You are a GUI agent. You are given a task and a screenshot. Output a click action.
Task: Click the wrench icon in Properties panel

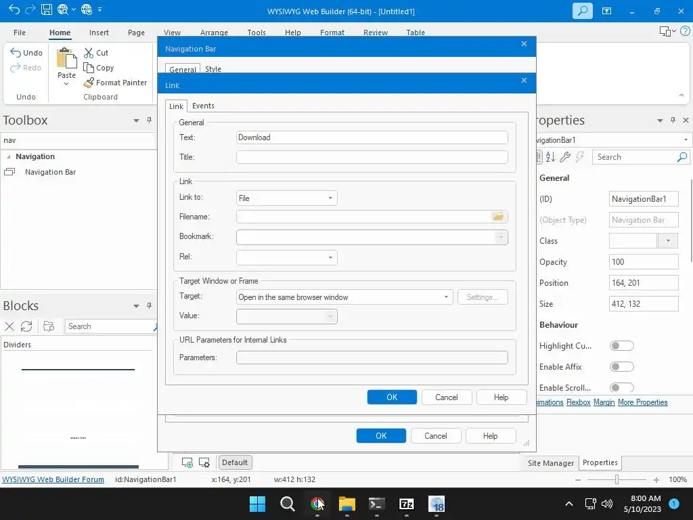pos(565,157)
